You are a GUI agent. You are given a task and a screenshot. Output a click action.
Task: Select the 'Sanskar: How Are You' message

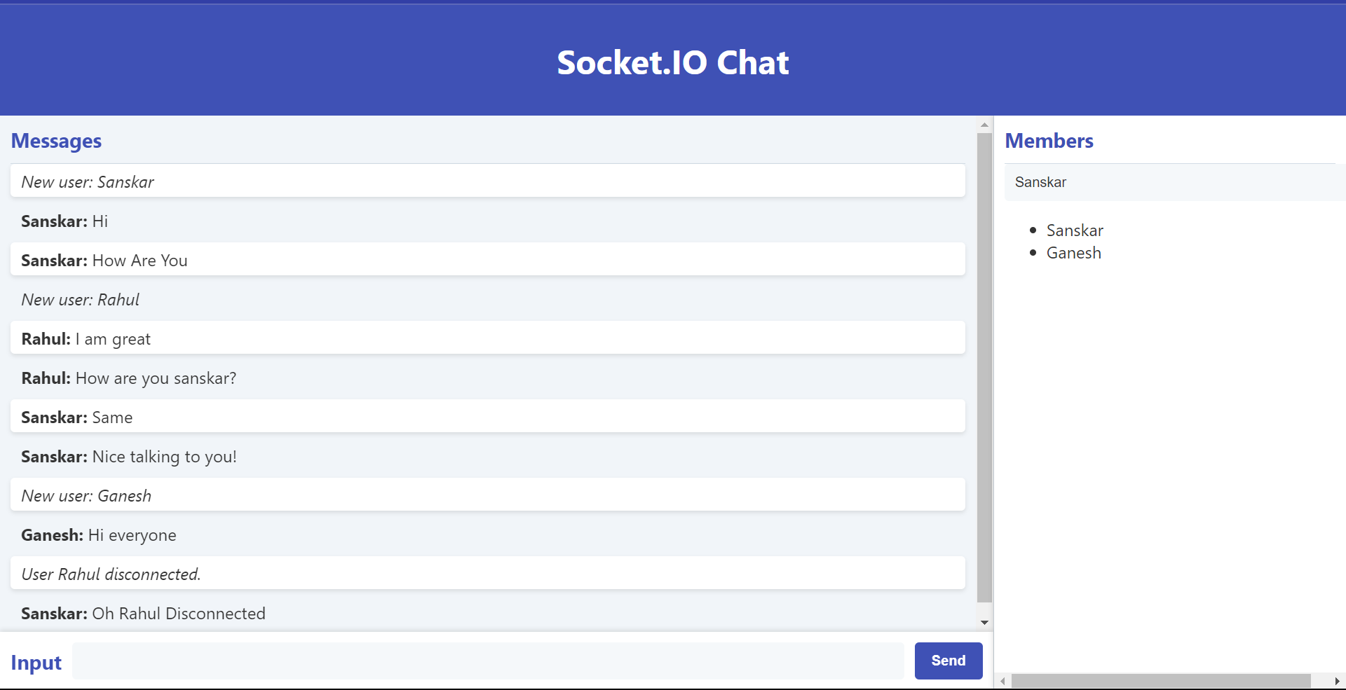point(487,259)
